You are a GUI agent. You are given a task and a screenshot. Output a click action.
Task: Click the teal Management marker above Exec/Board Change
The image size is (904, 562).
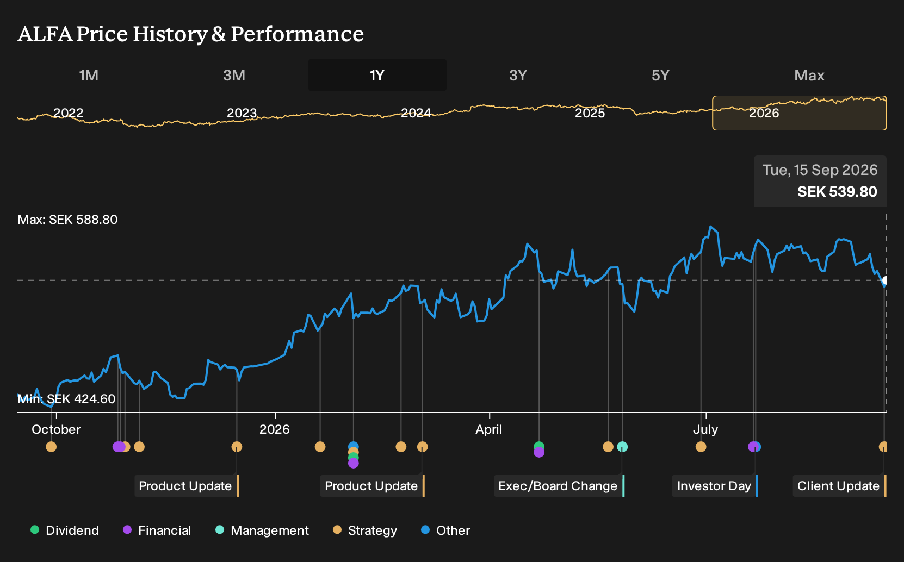point(622,447)
